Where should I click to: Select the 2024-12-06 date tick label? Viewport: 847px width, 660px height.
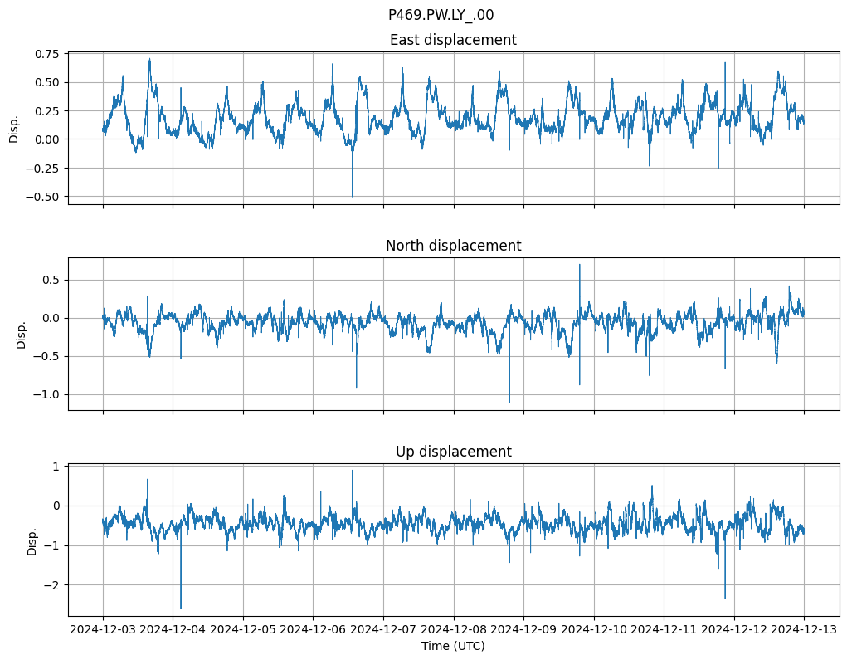313,630
